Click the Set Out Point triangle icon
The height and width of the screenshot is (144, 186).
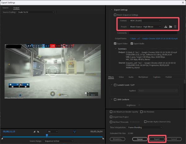coord(38,132)
